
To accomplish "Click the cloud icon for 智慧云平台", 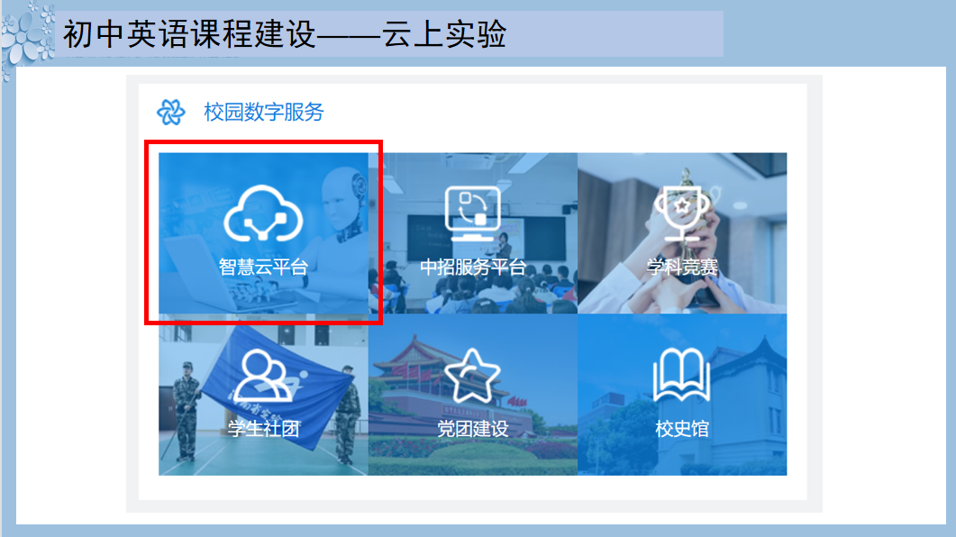I will (263, 214).
